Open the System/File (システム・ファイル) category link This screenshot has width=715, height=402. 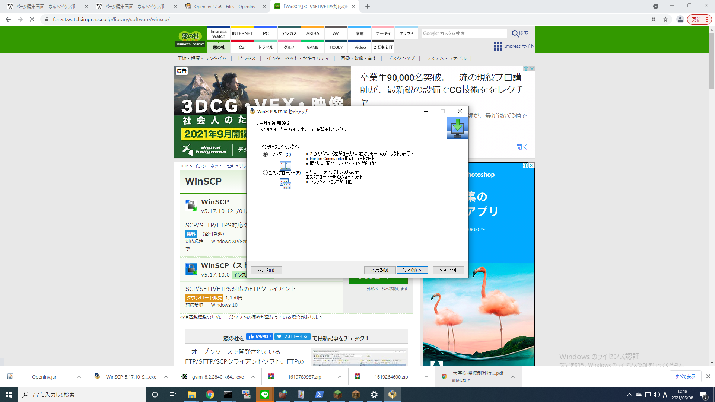446,58
